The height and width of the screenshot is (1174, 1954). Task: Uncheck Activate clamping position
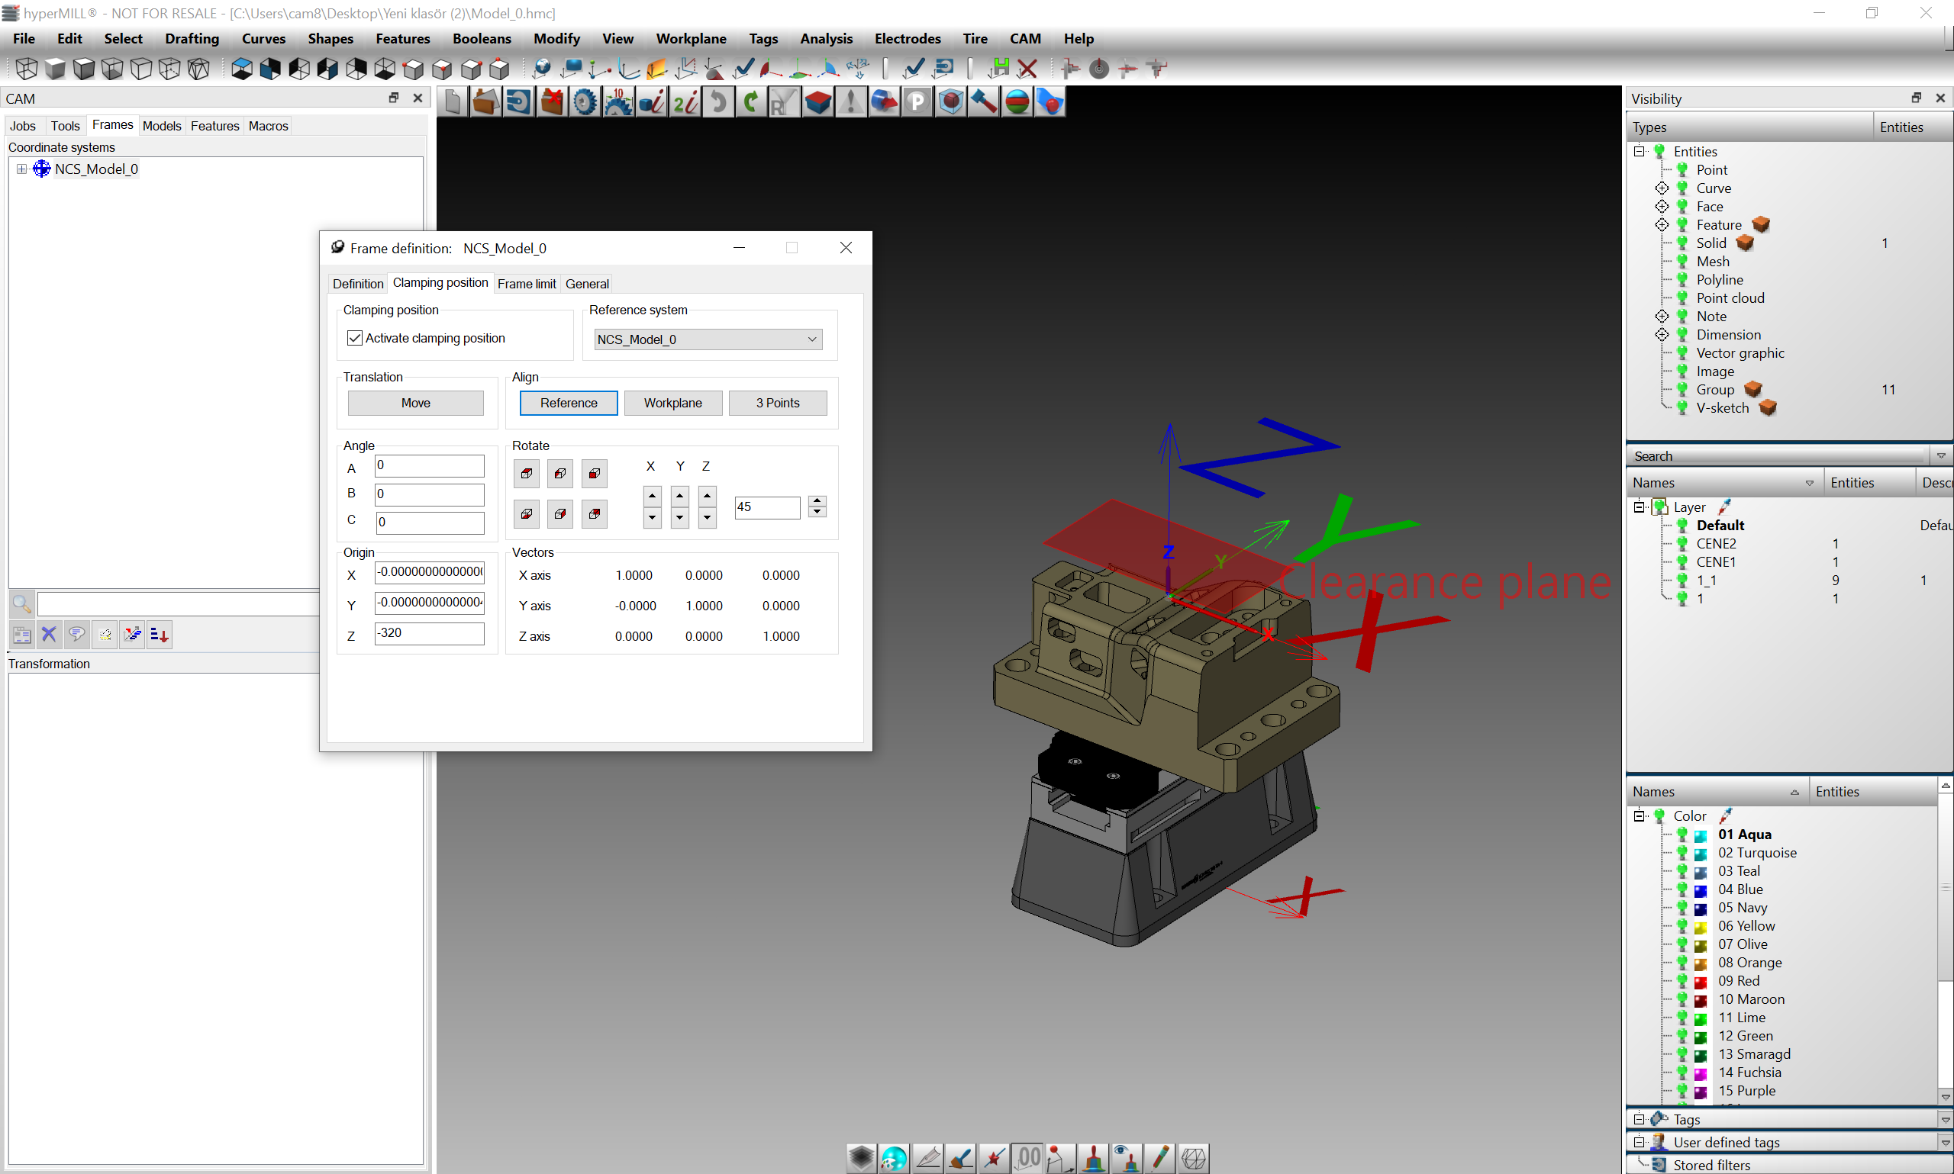355,338
